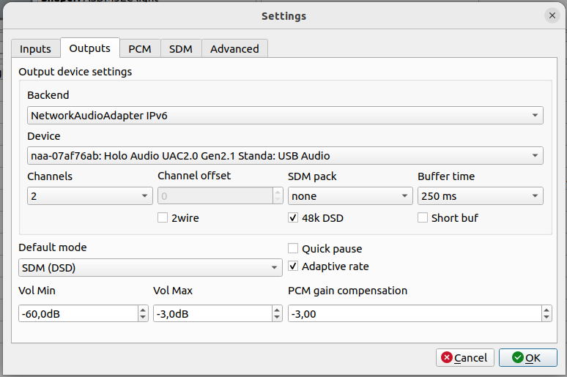Switch to the Inputs tab
567x377 pixels.
35,49
